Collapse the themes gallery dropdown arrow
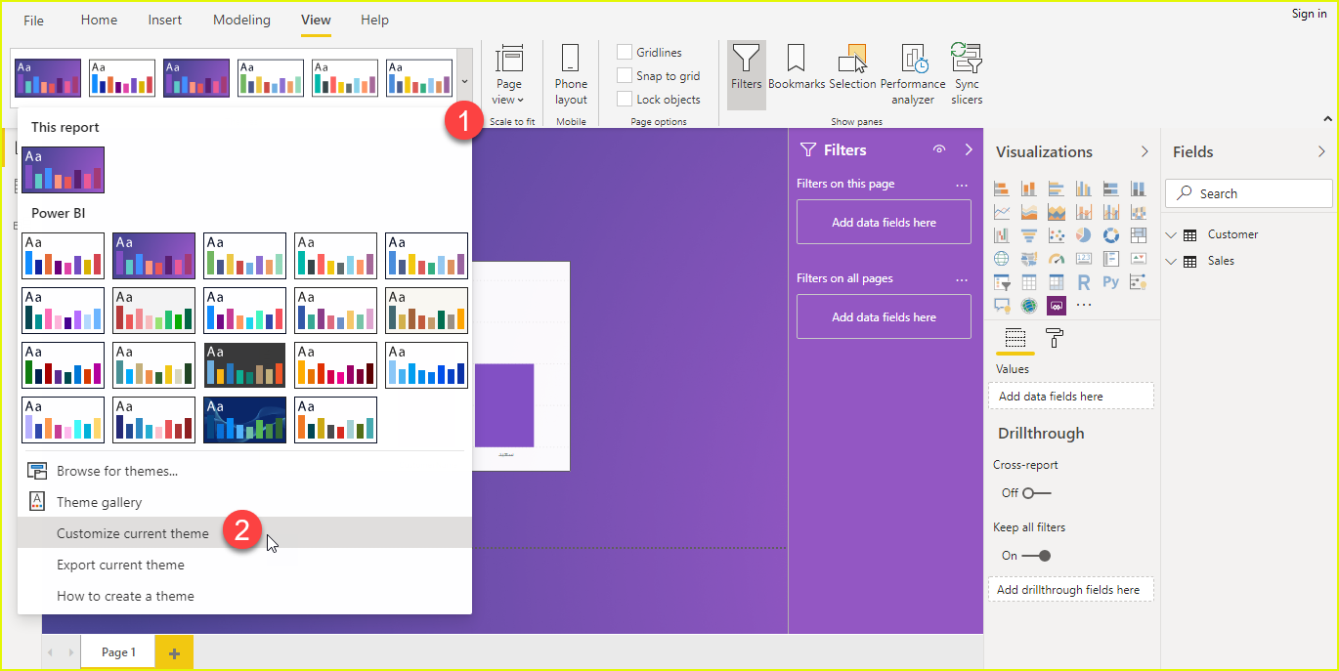Viewport: 1339px width, 671px height. [465, 82]
